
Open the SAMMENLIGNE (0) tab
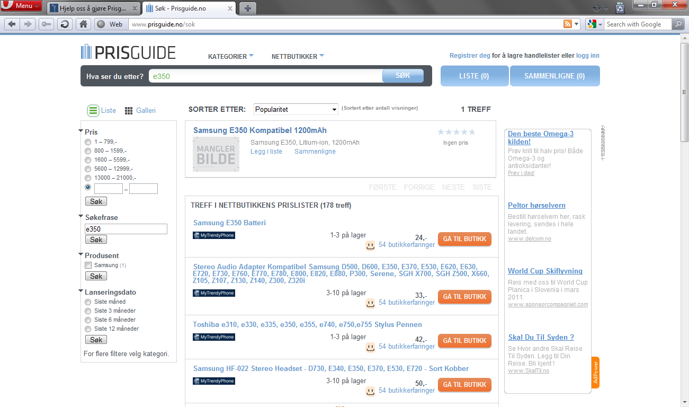(554, 76)
